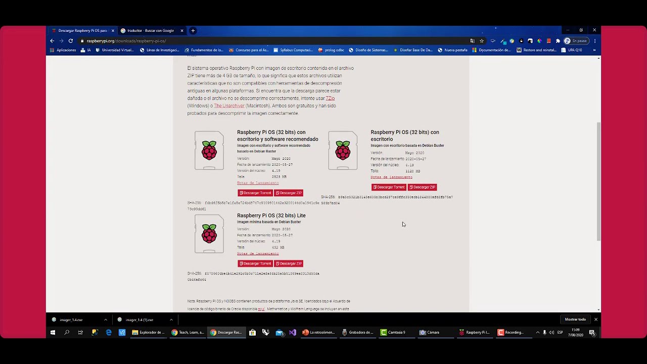Open the 'prolog odbc' bookmark
Image resolution: width=647 pixels, height=364 pixels.
pyautogui.click(x=331, y=50)
